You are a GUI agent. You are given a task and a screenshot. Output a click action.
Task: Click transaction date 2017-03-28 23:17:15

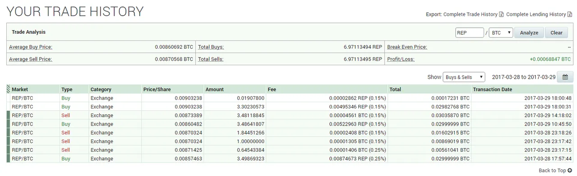pyautogui.click(x=548, y=150)
